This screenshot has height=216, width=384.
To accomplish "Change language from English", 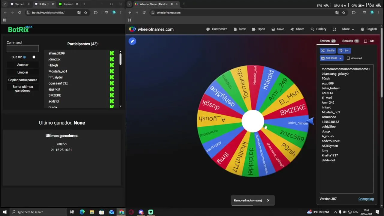I will 369,29.
